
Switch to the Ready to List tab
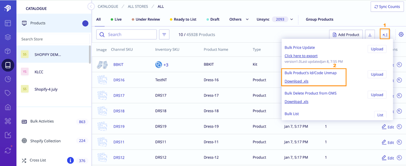click(x=183, y=19)
